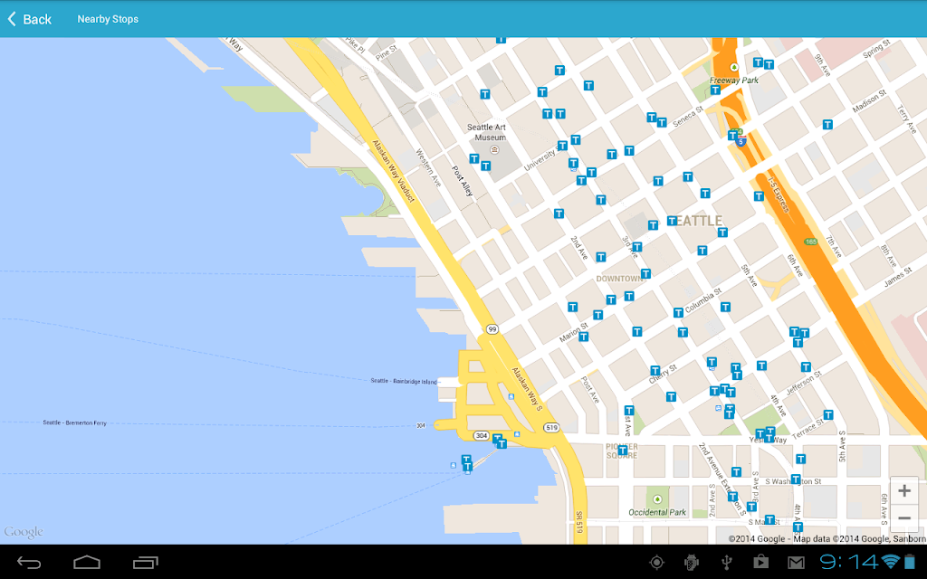Tap the Seattle Art Museum icon

495,150
